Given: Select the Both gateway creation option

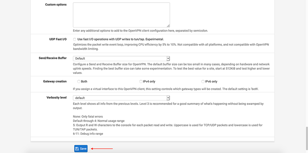Looking at the screenshot, I should [79, 82].
